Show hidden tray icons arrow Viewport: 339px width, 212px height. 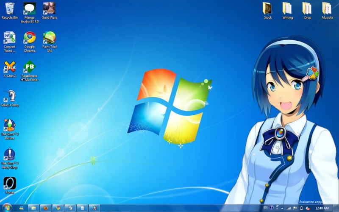tap(282, 208)
